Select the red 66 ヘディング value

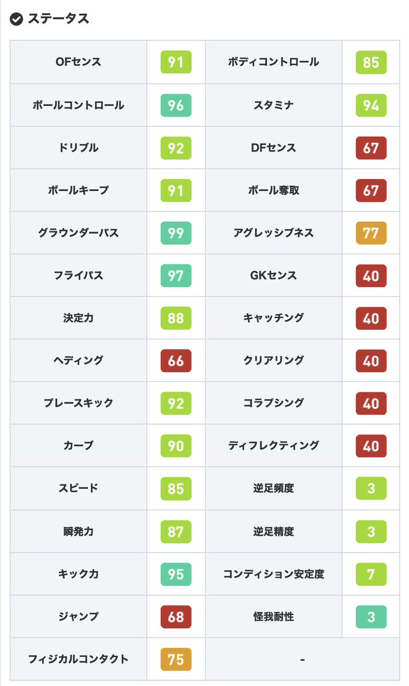pyautogui.click(x=176, y=360)
